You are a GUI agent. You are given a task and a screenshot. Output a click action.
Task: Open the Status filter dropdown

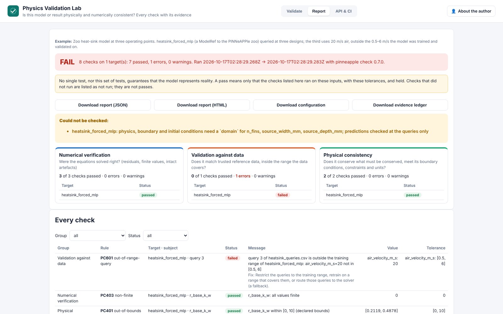coord(166,235)
